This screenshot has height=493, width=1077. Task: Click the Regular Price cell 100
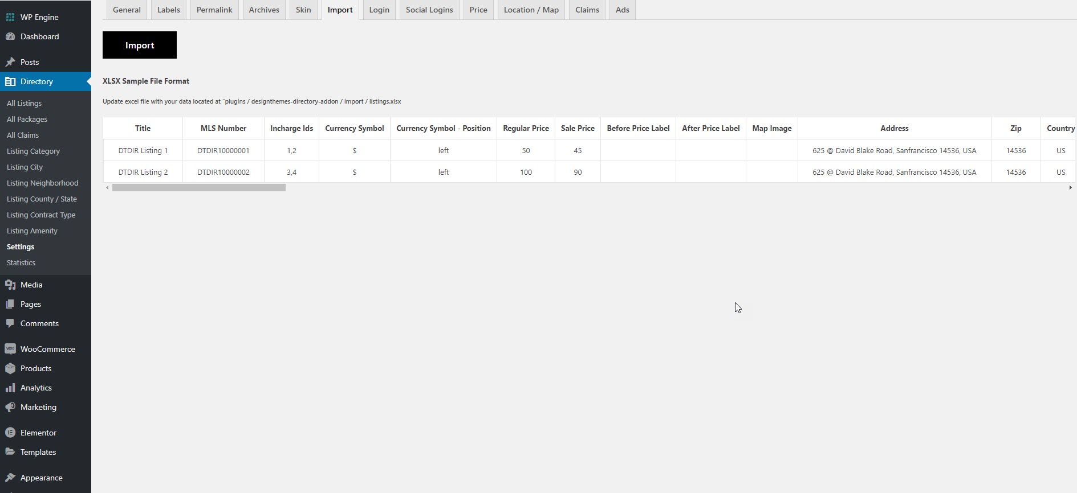(526, 172)
